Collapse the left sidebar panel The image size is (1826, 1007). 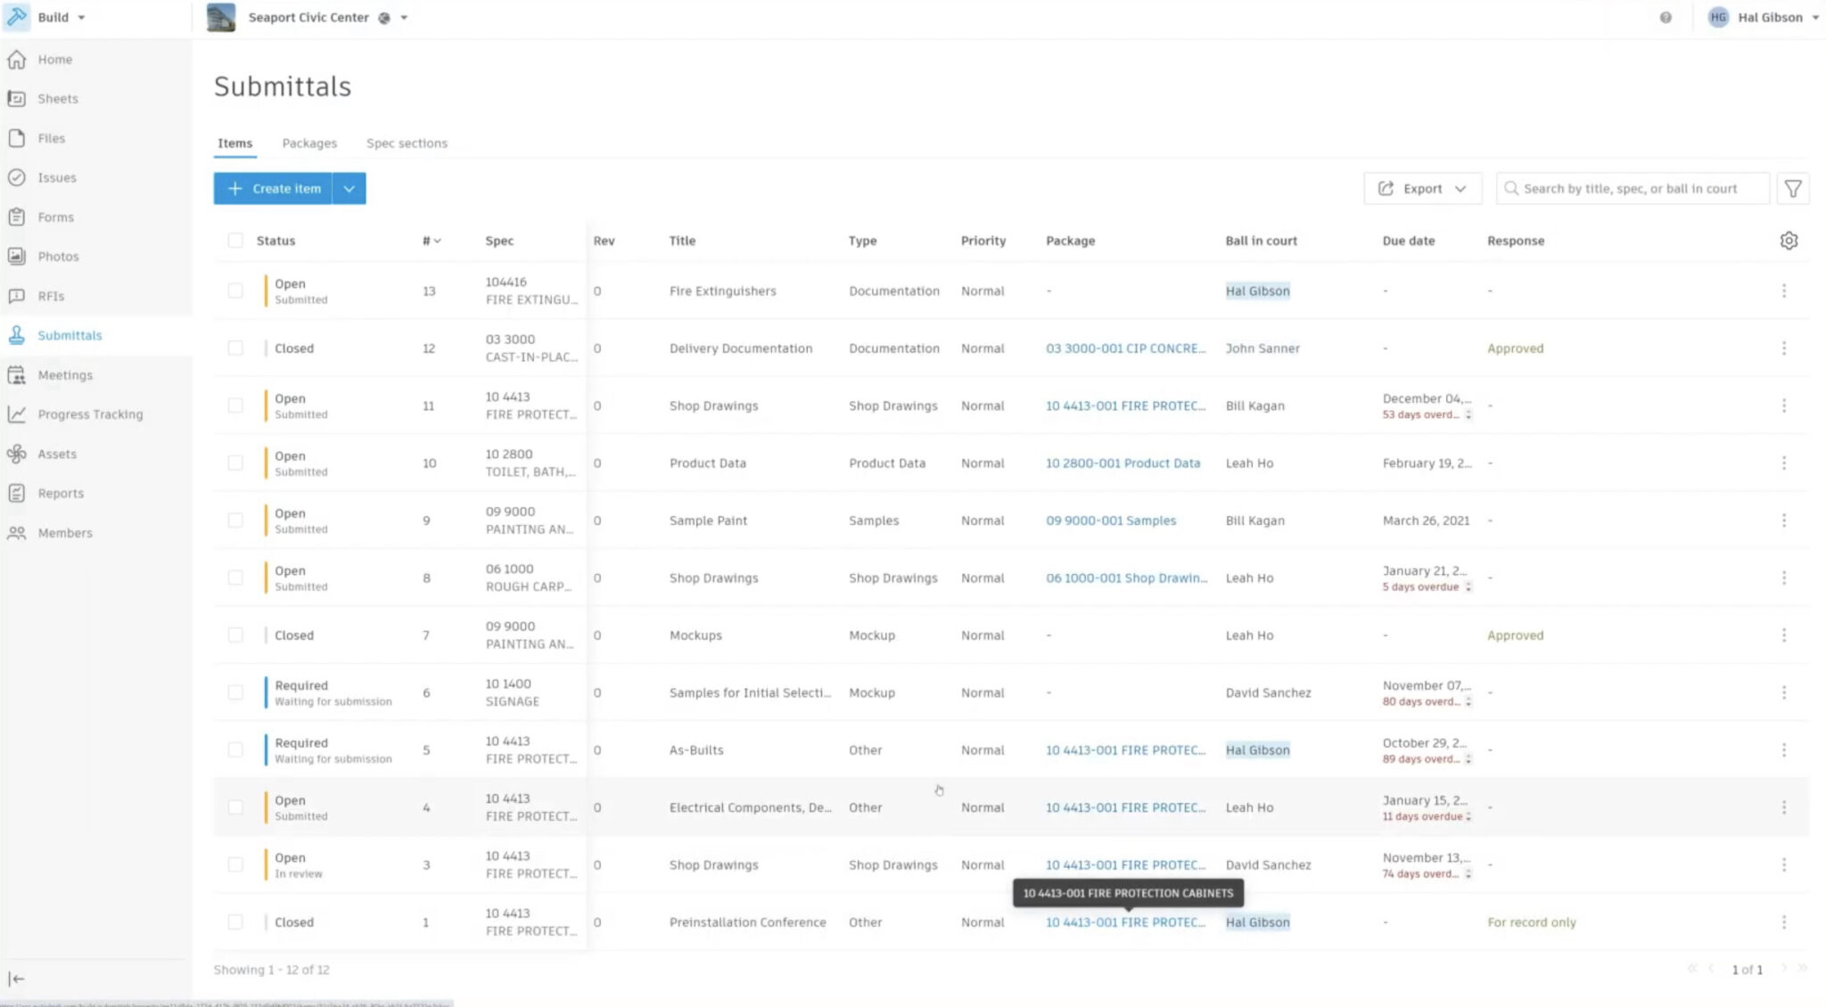(17, 978)
